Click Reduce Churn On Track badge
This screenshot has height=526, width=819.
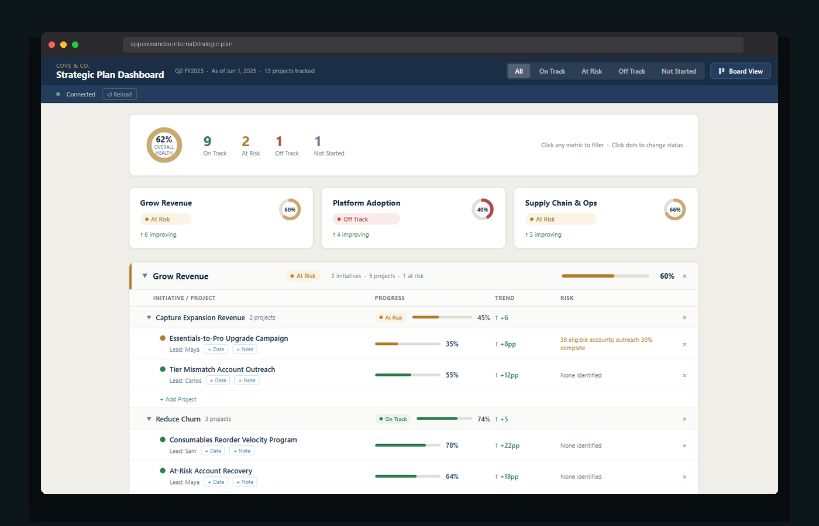click(x=393, y=419)
